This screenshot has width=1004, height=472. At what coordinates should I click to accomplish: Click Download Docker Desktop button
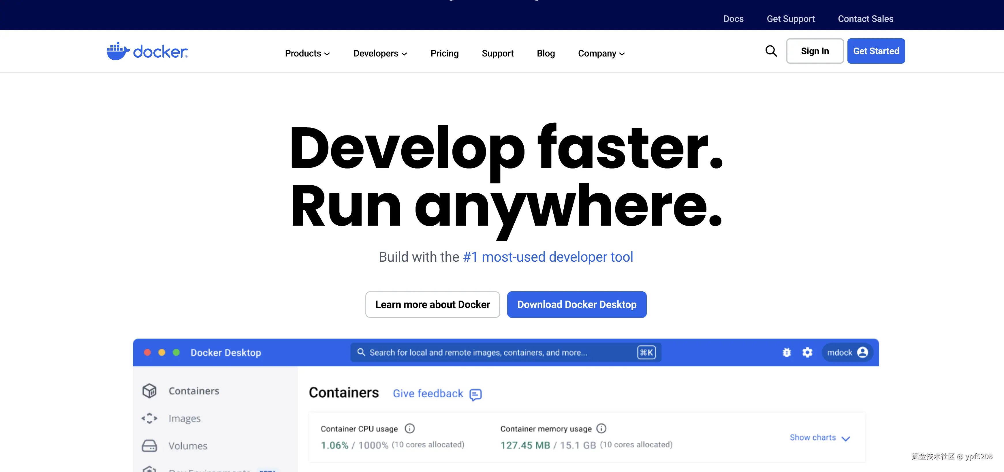pos(576,305)
